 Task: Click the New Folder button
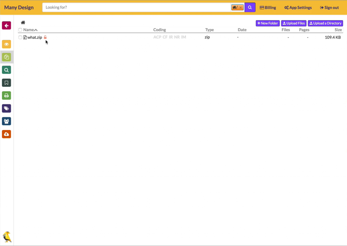point(267,23)
